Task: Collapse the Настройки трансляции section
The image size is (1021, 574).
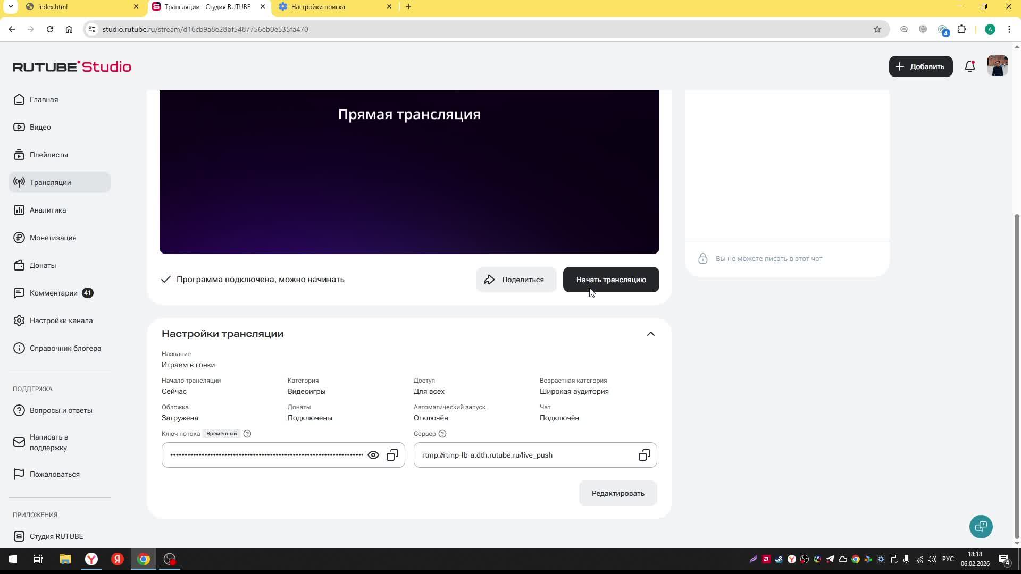Action: (x=650, y=334)
